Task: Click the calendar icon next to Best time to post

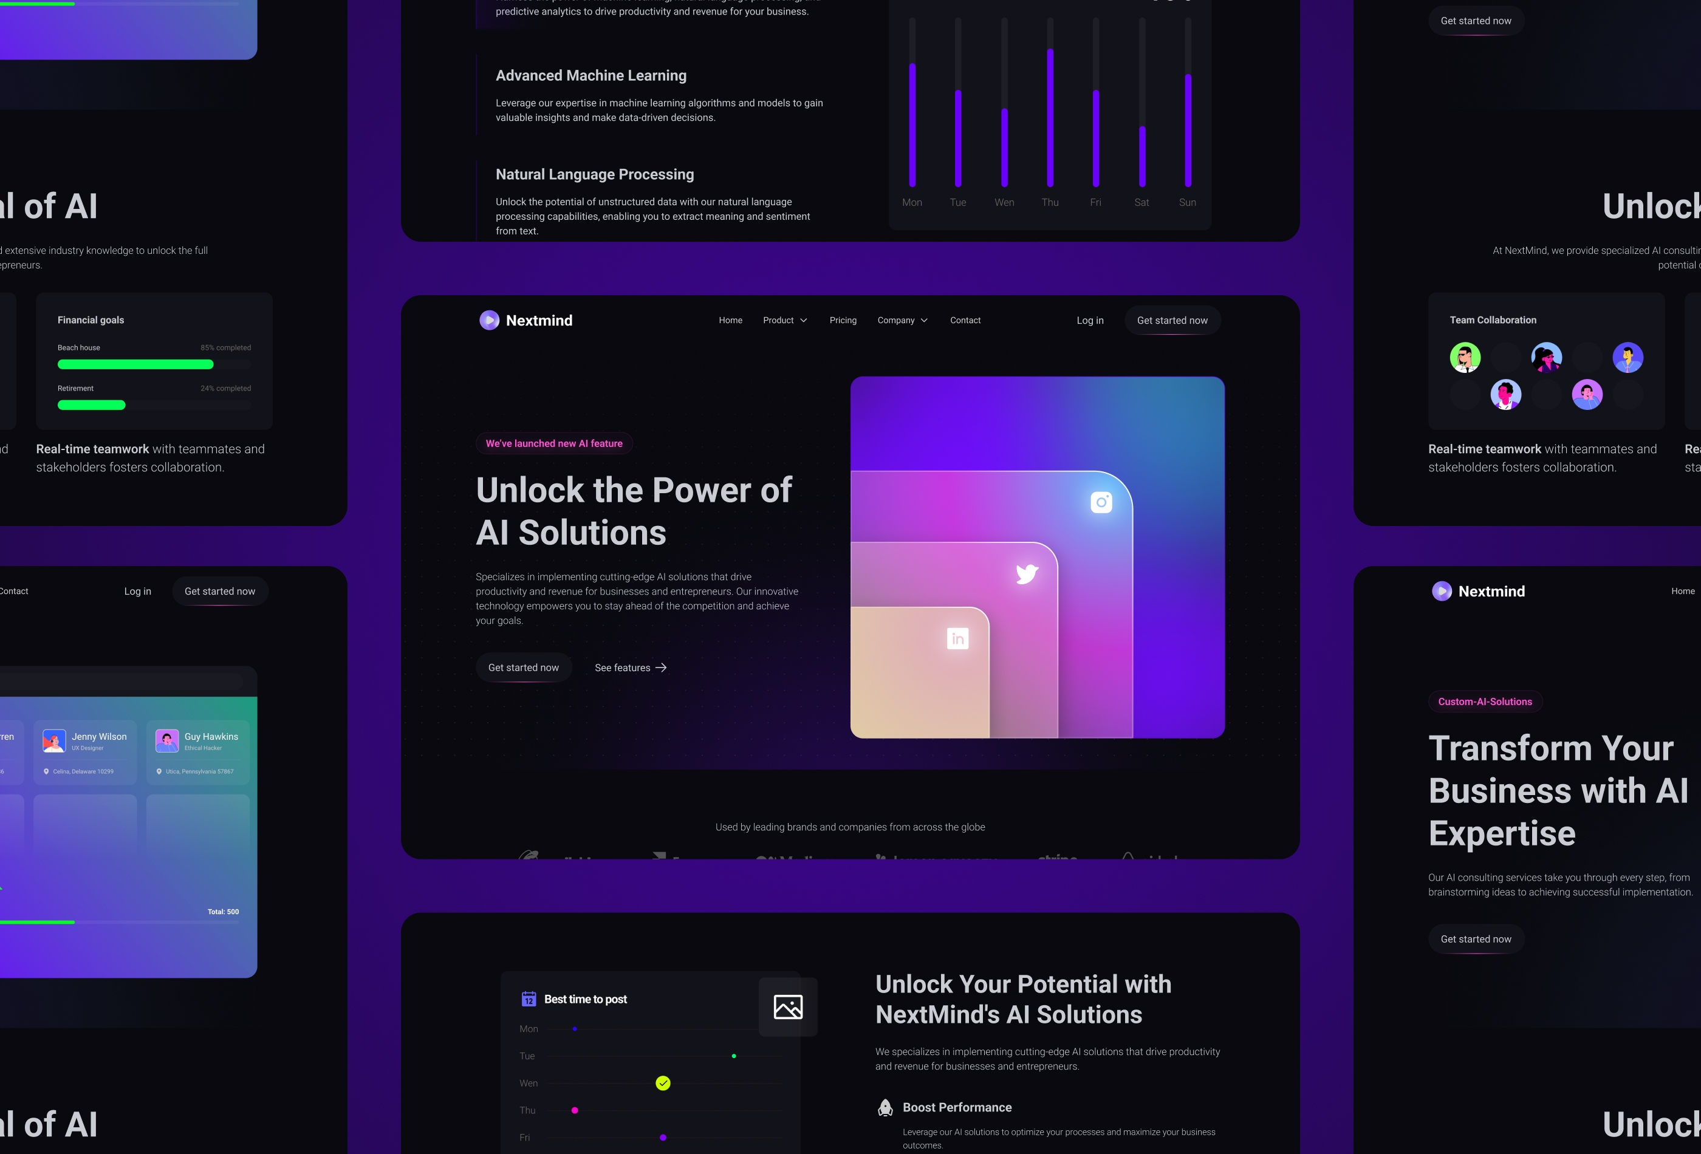Action: (529, 998)
